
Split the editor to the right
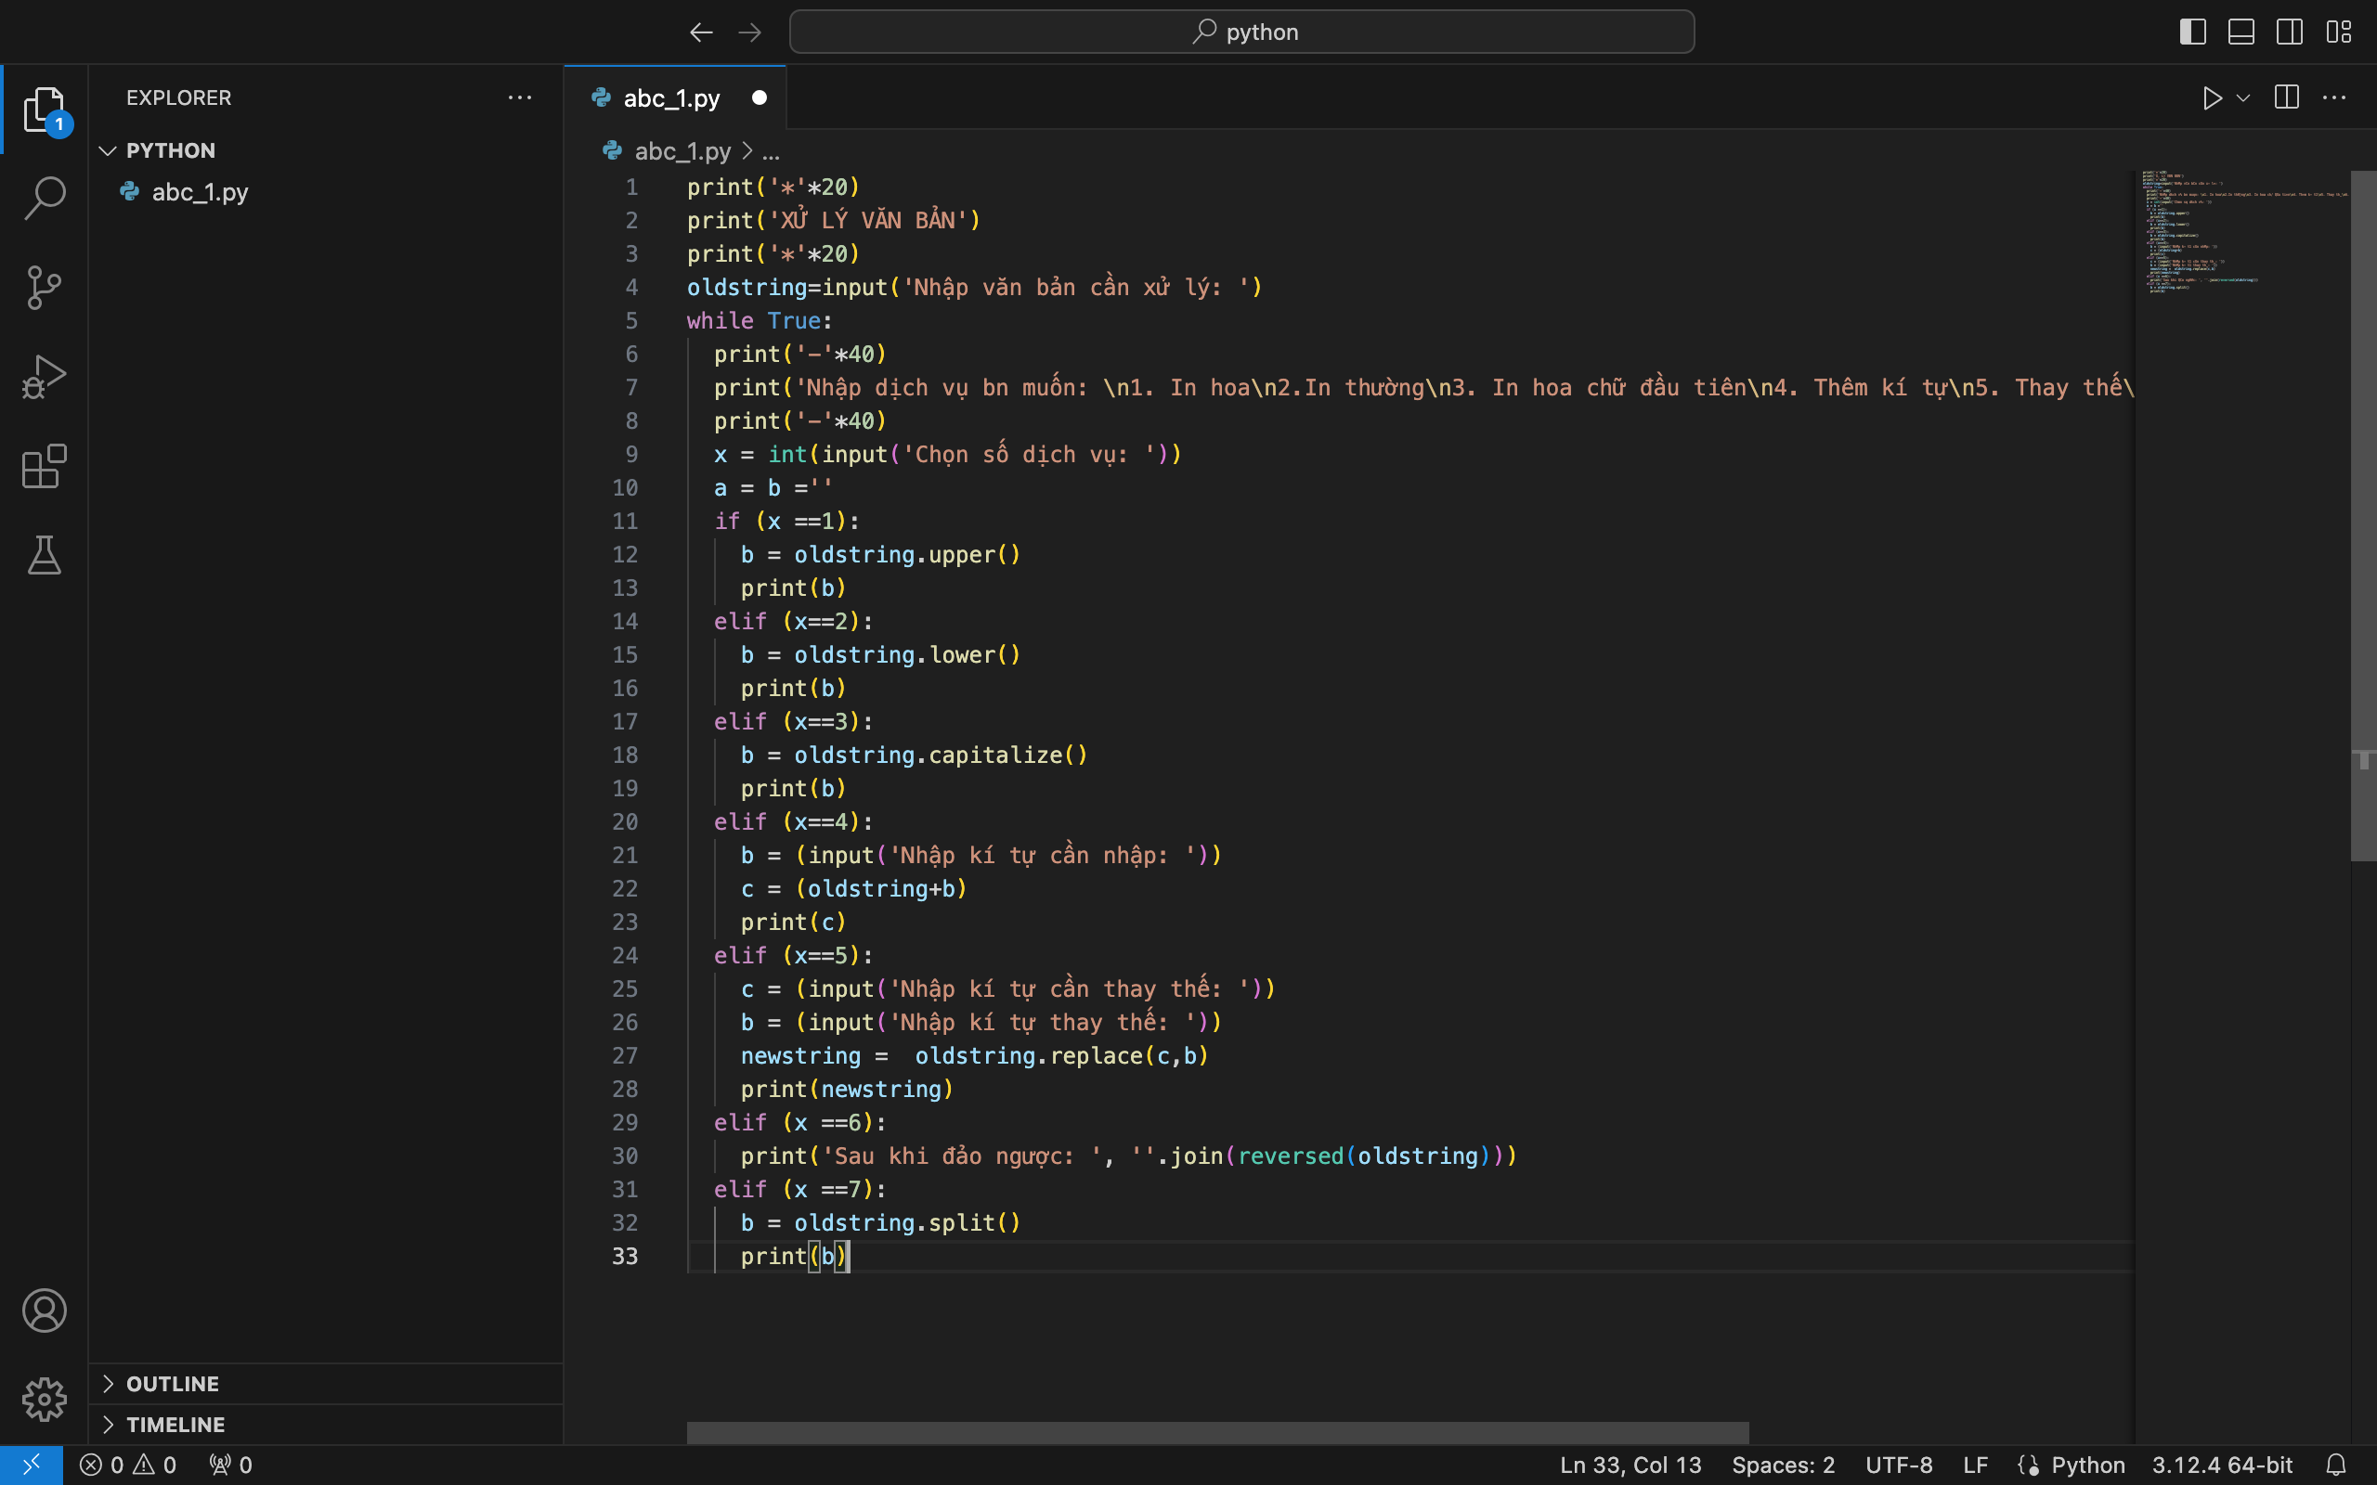[x=2287, y=98]
